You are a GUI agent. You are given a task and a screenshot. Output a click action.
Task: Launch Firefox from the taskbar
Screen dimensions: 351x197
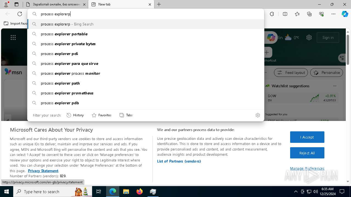click(140, 192)
